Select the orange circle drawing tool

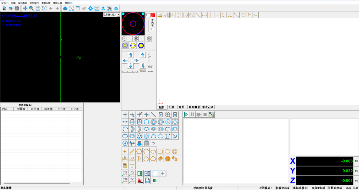coord(139,151)
